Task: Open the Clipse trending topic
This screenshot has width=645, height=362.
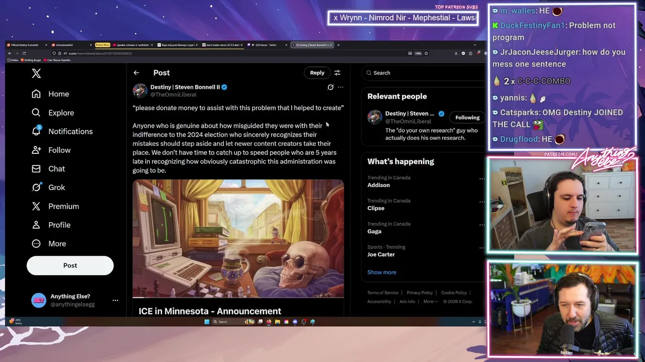Action: click(x=376, y=208)
